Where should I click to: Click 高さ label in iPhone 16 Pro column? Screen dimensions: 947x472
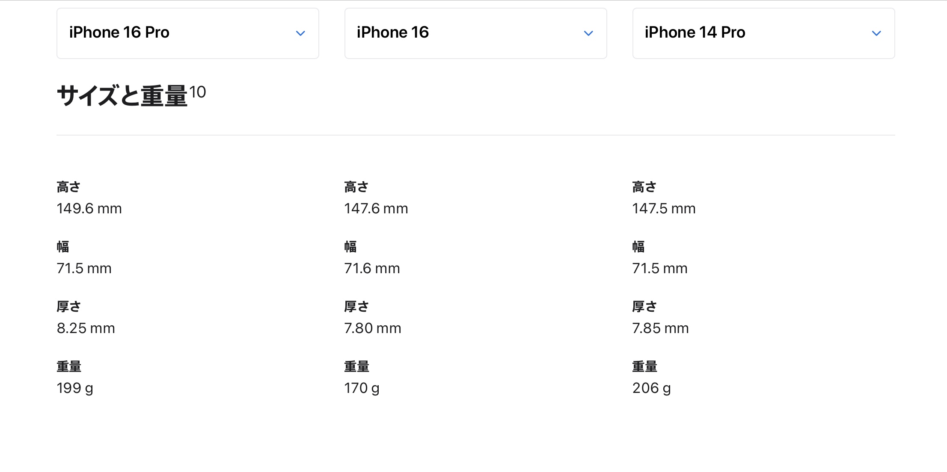point(68,187)
